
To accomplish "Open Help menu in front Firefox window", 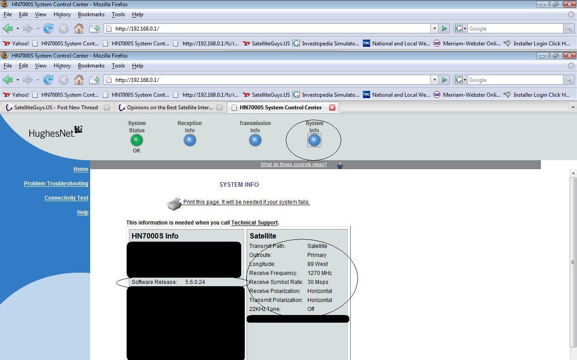I will [137, 66].
